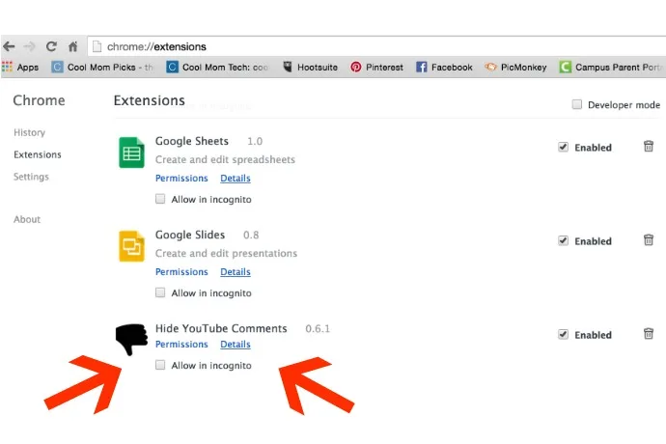Open the Cool Mom Tech bookmark
This screenshot has height=444, width=666.
[x=217, y=68]
